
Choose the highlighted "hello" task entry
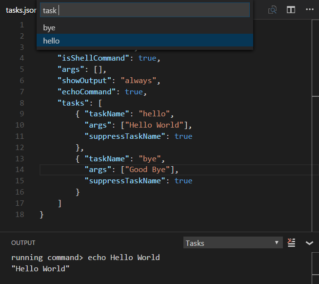51,41
